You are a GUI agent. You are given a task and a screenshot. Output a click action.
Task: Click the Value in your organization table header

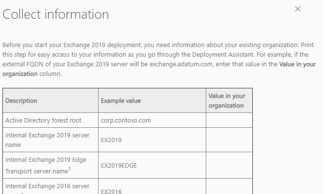pos(226,101)
